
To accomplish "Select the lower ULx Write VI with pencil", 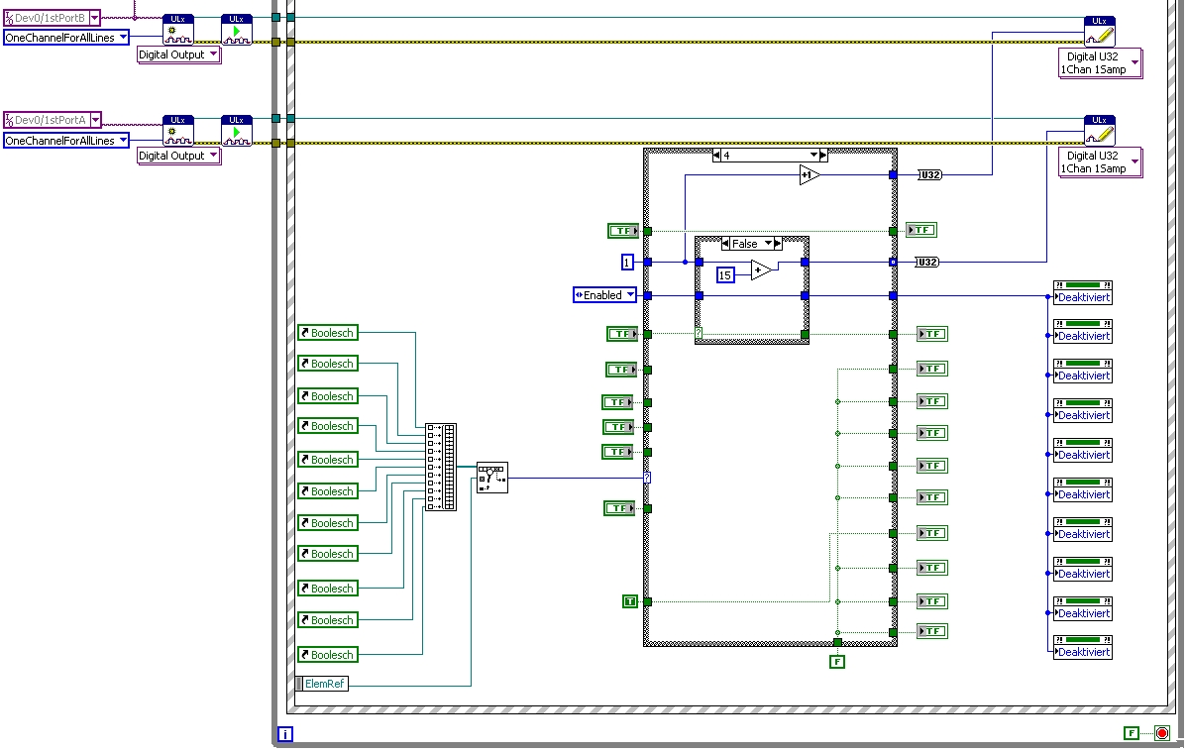I will coord(1100,131).
